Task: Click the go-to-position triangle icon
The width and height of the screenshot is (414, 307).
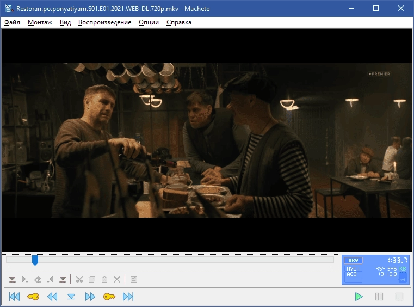Action: tap(71, 297)
